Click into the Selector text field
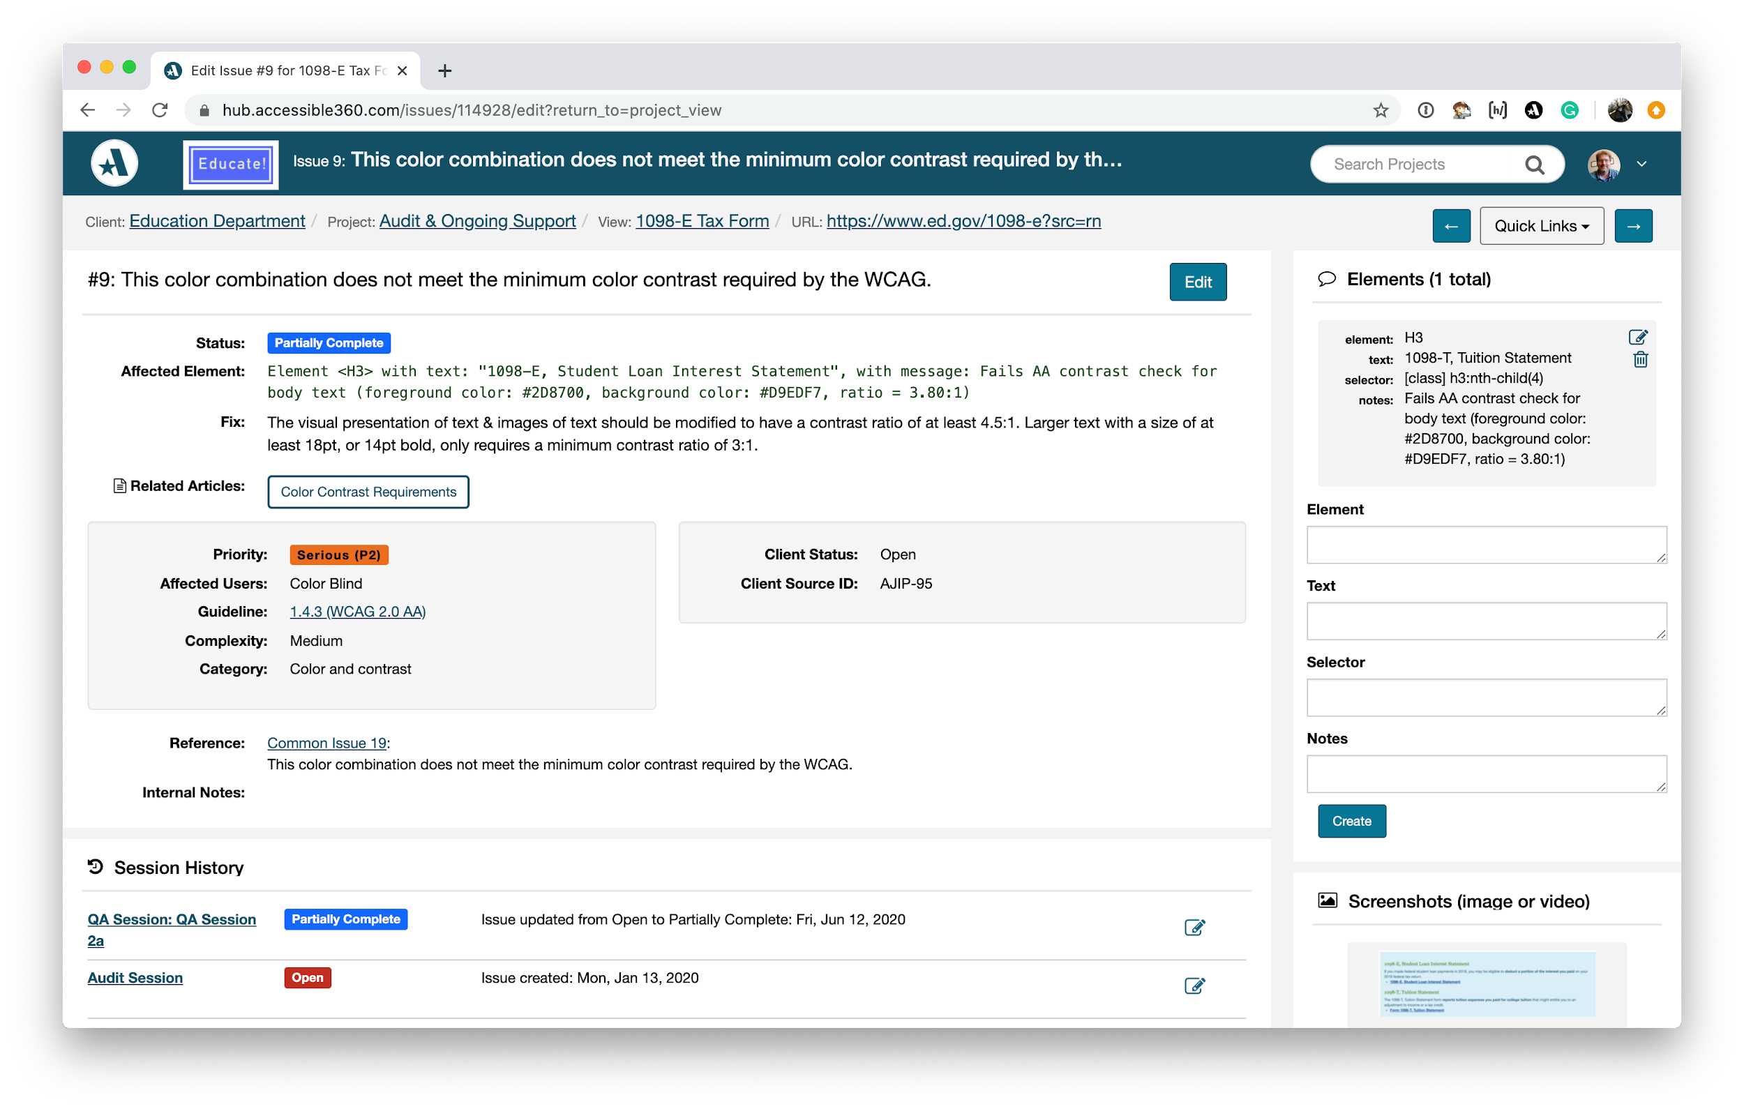This screenshot has height=1111, width=1744. (1485, 697)
